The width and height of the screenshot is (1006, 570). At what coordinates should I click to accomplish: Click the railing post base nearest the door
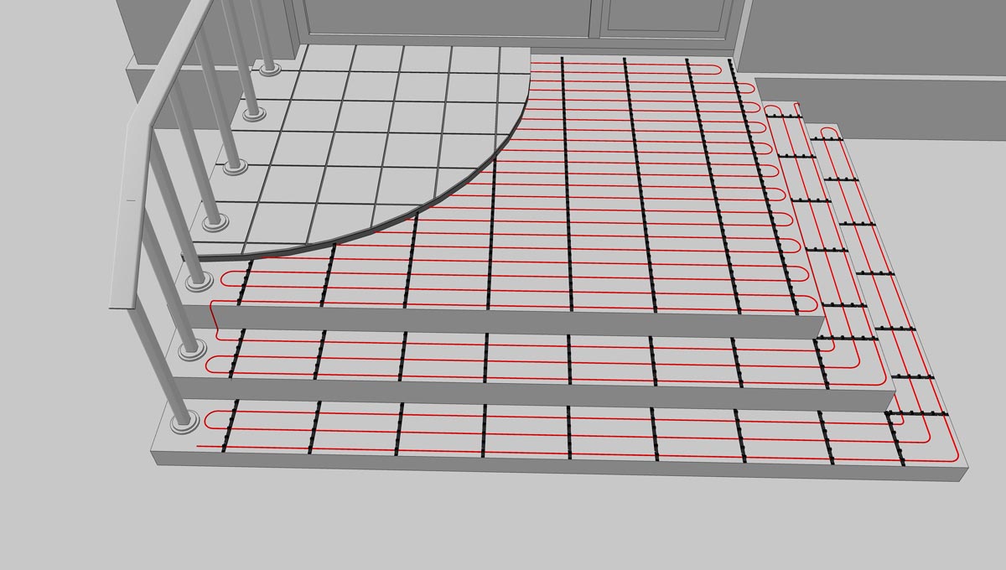pos(270,68)
